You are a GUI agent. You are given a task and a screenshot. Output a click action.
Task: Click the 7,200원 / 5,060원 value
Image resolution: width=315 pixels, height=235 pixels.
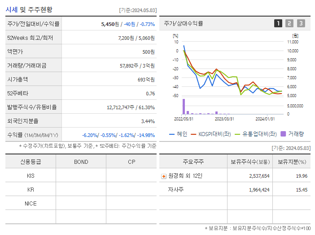pyautogui.click(x=136, y=38)
